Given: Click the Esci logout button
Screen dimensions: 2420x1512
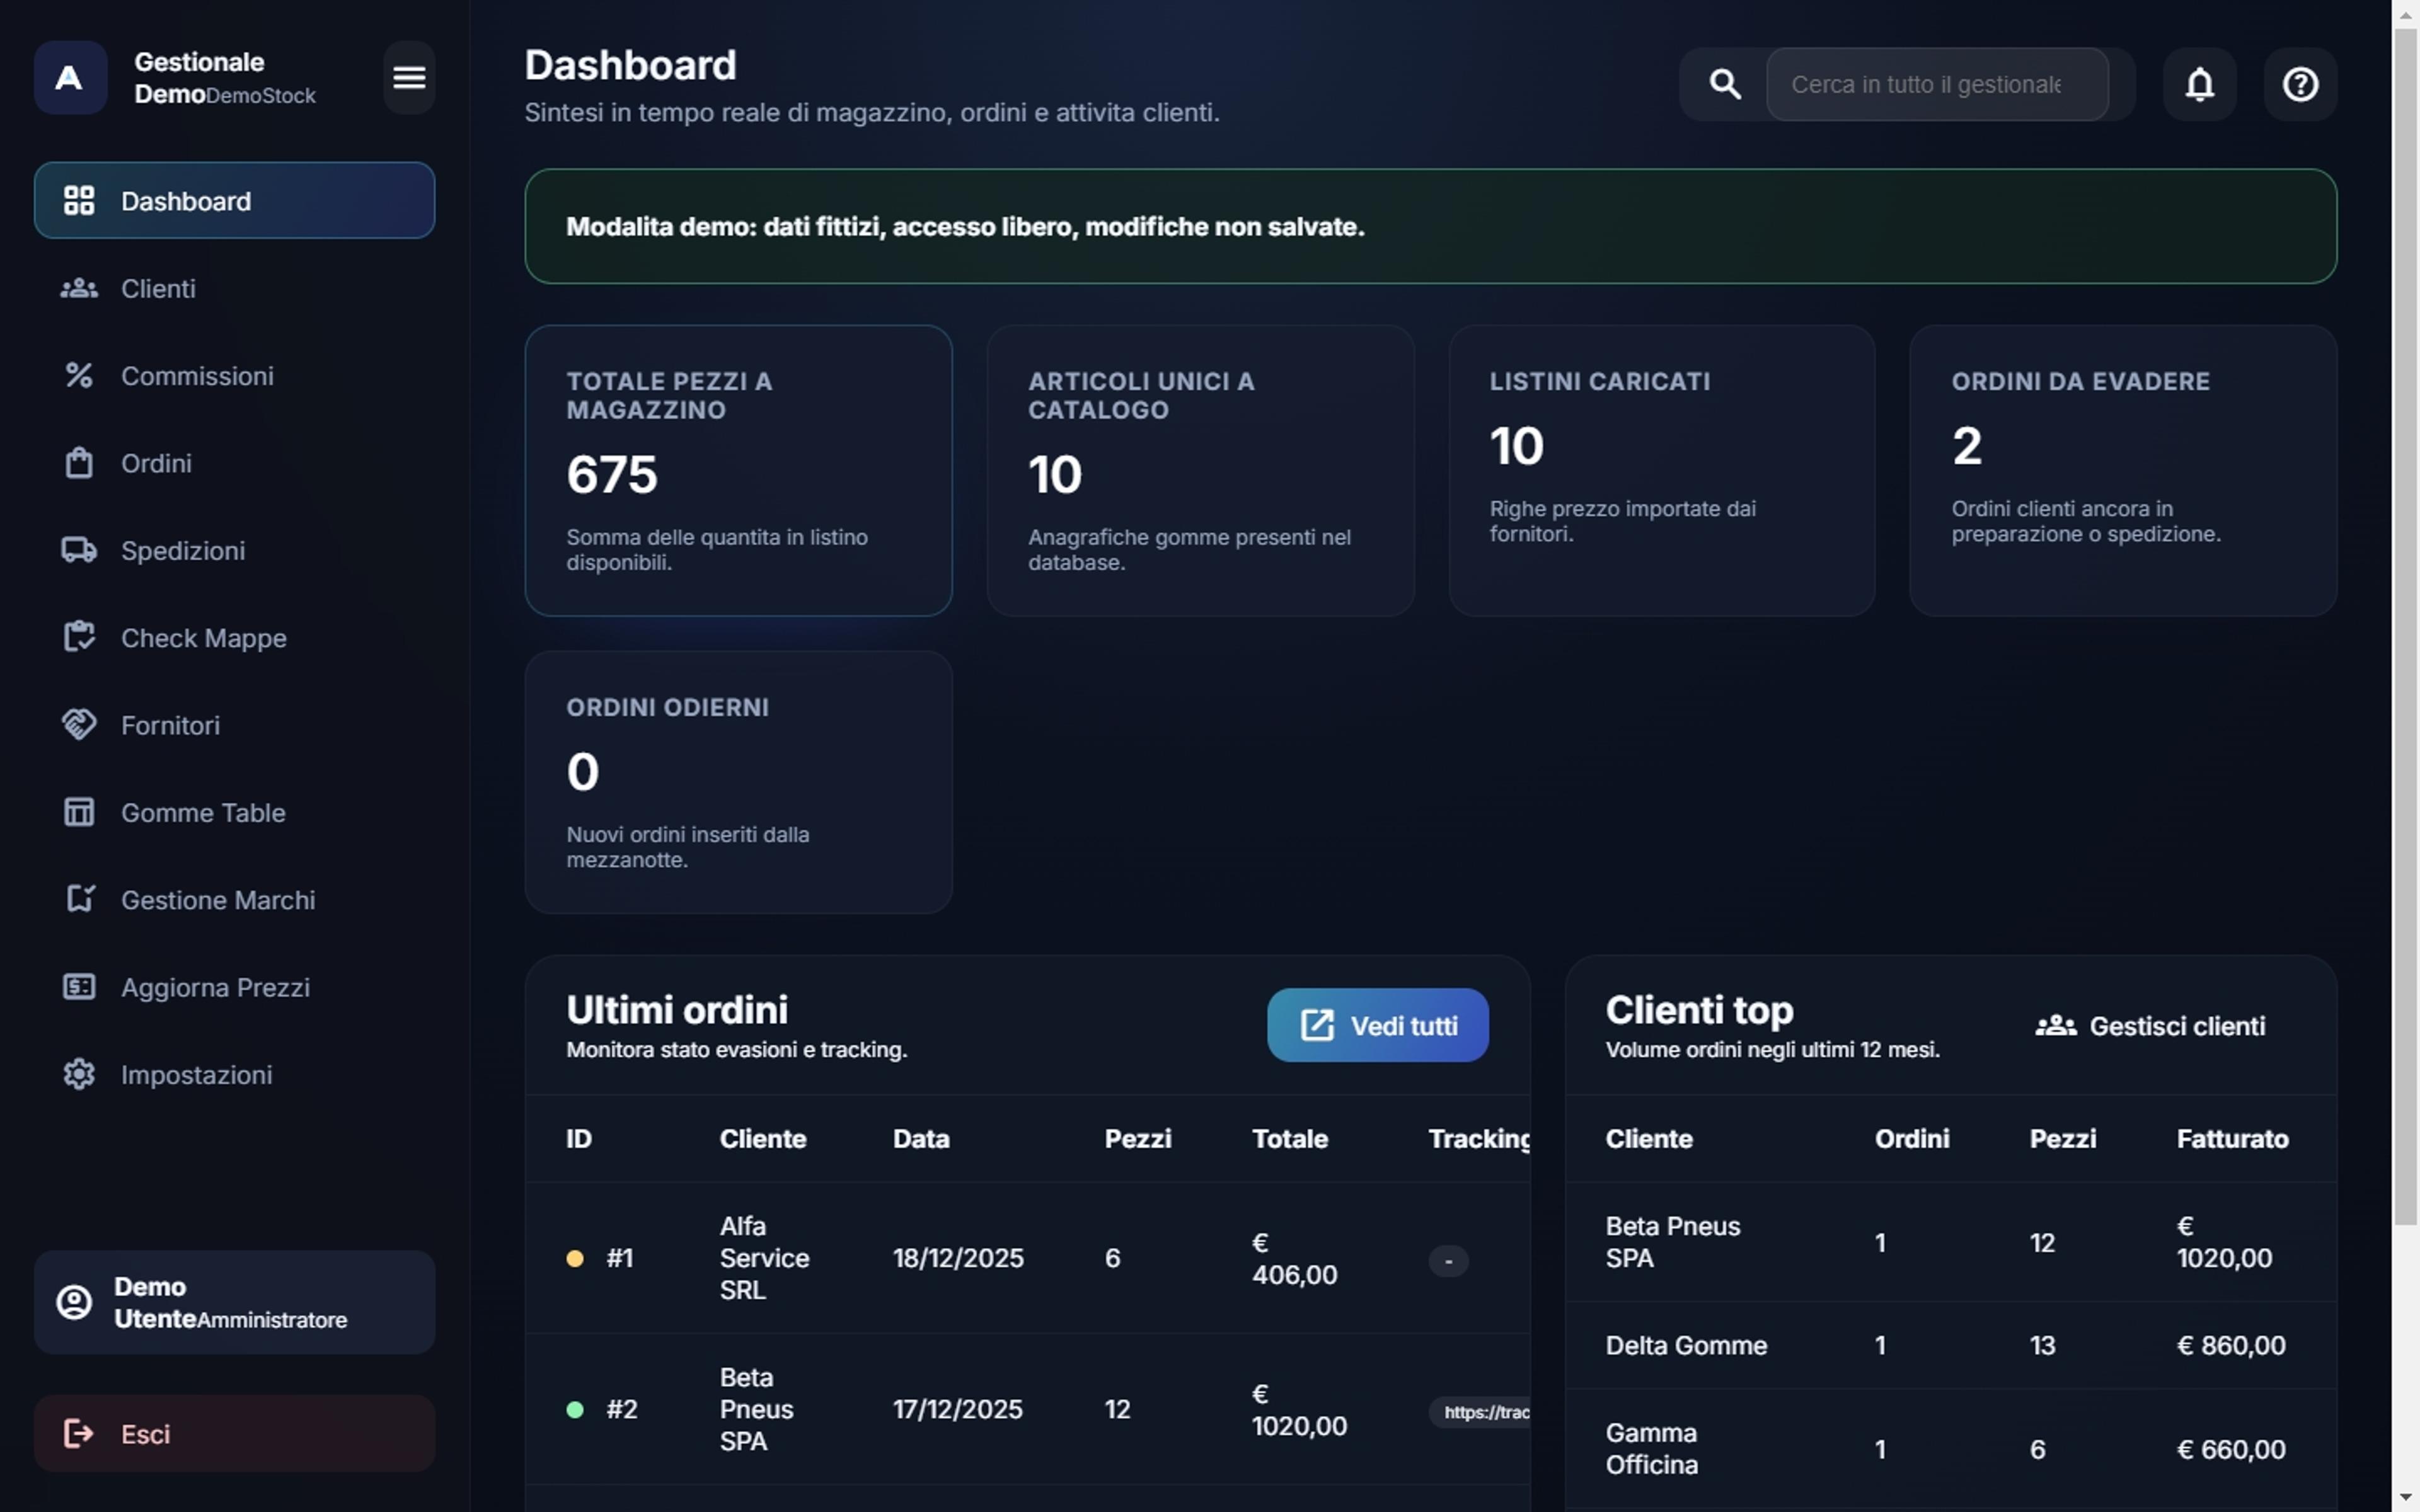Looking at the screenshot, I should tap(235, 1433).
